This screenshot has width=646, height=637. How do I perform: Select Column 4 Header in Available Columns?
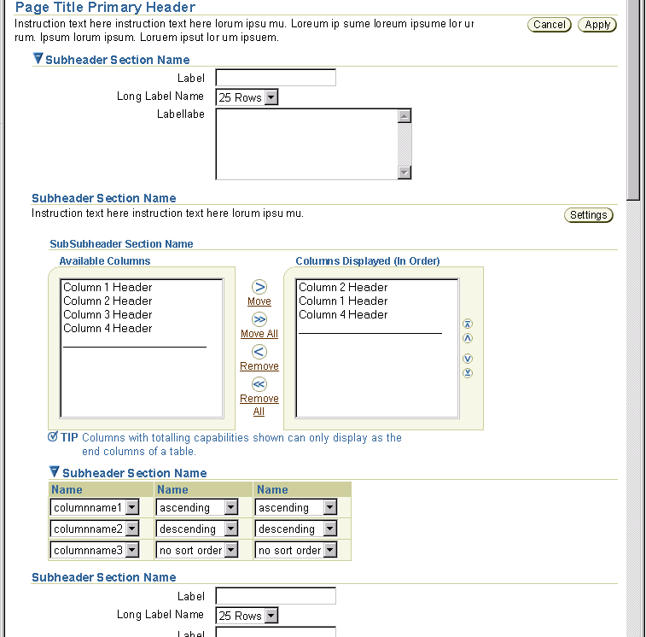point(108,328)
